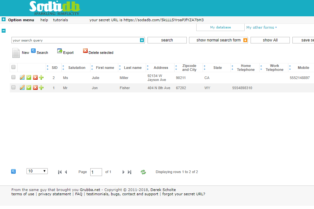
Task: Click the Delete selected red icon
Action: pos(85,51)
